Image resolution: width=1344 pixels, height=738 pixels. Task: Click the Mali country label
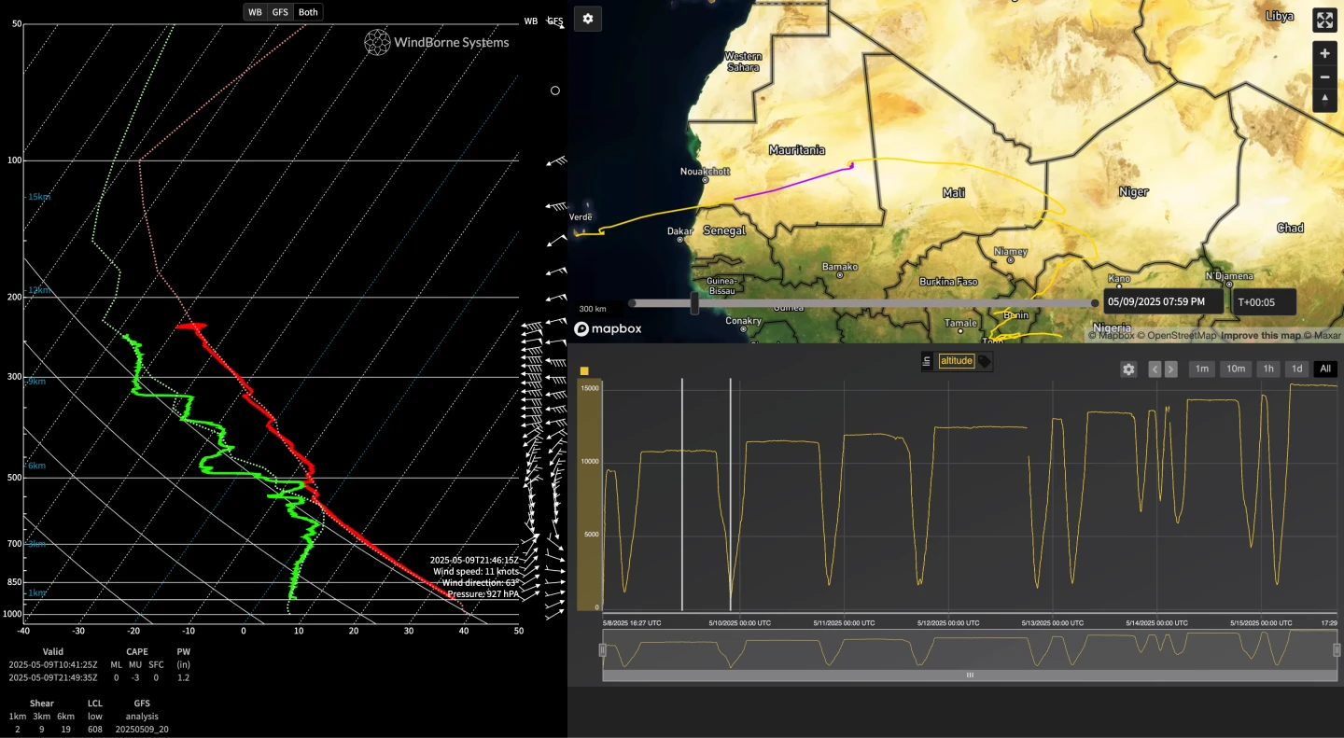[954, 193]
